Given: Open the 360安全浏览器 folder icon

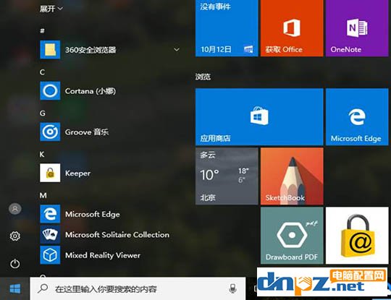Looking at the screenshot, I should pos(50,50).
